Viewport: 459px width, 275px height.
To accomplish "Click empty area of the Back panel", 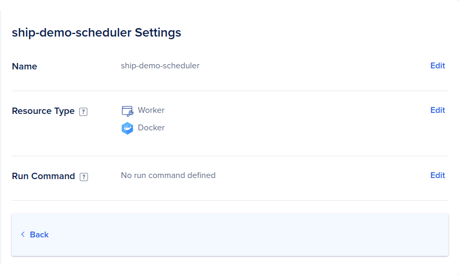I will (x=249, y=235).
